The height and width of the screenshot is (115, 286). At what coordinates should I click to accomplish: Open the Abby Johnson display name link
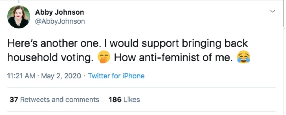[59, 12]
